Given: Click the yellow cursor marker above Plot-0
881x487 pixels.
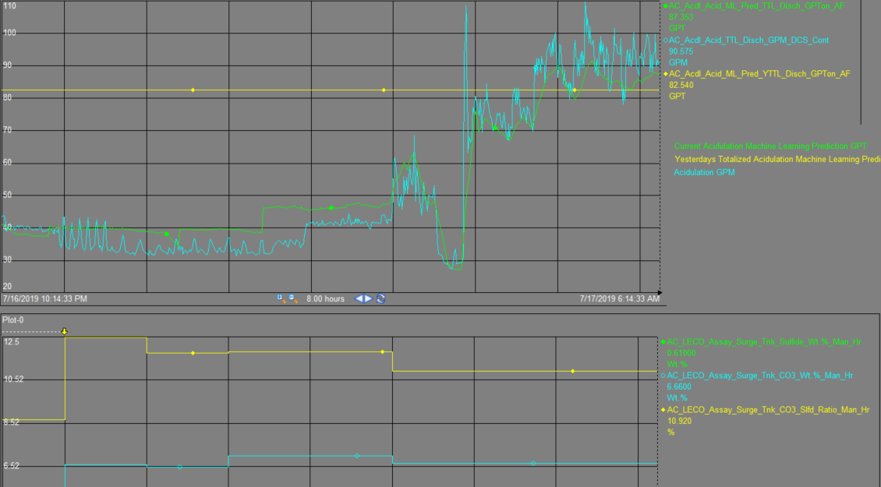Looking at the screenshot, I should pos(65,331).
